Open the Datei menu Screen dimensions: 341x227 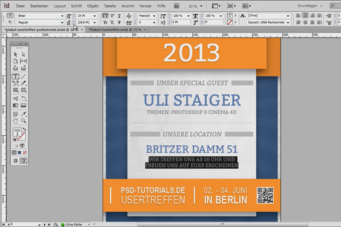click(x=20, y=6)
